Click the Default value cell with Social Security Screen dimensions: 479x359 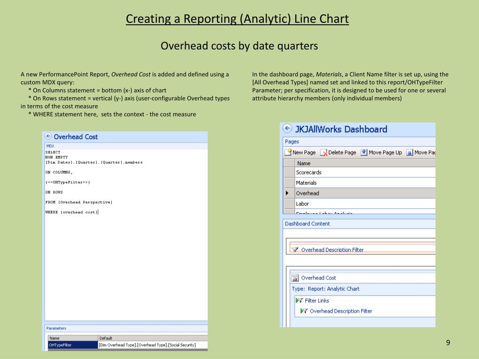point(153,345)
